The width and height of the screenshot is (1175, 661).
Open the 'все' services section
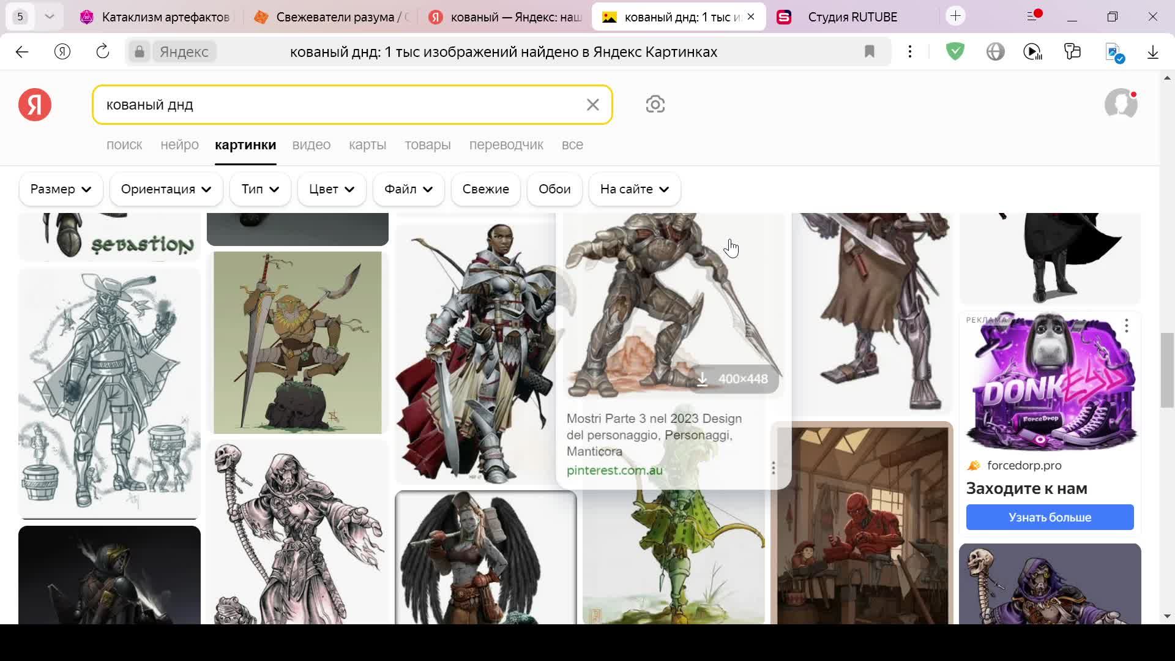[x=572, y=145]
